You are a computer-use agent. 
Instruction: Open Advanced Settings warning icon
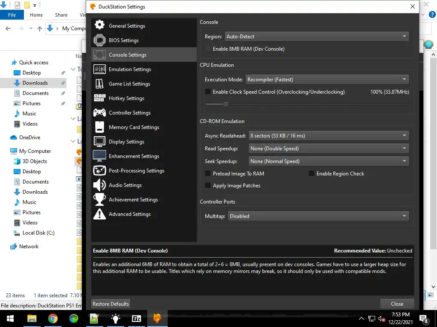click(x=99, y=214)
